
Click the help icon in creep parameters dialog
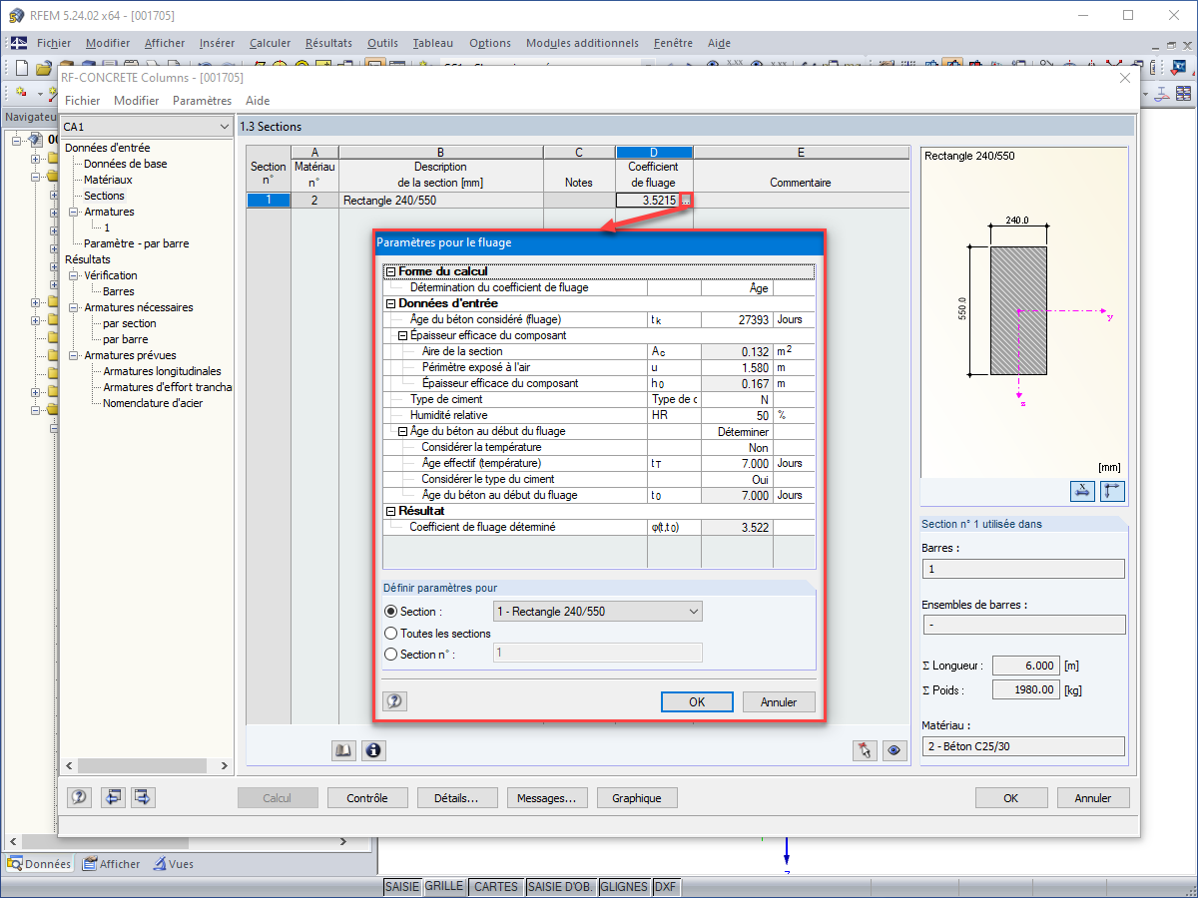(394, 701)
